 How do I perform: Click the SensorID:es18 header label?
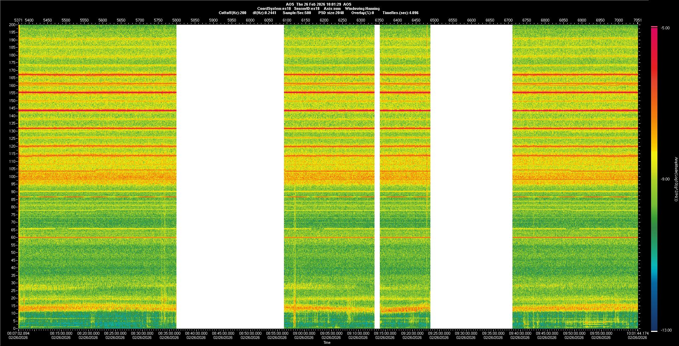pos(307,8)
